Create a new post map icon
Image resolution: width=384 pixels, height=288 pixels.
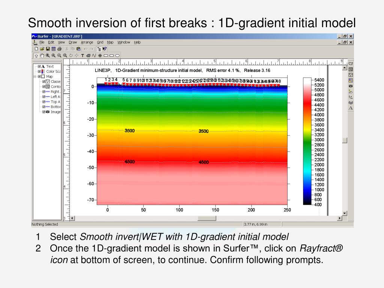[351, 75]
